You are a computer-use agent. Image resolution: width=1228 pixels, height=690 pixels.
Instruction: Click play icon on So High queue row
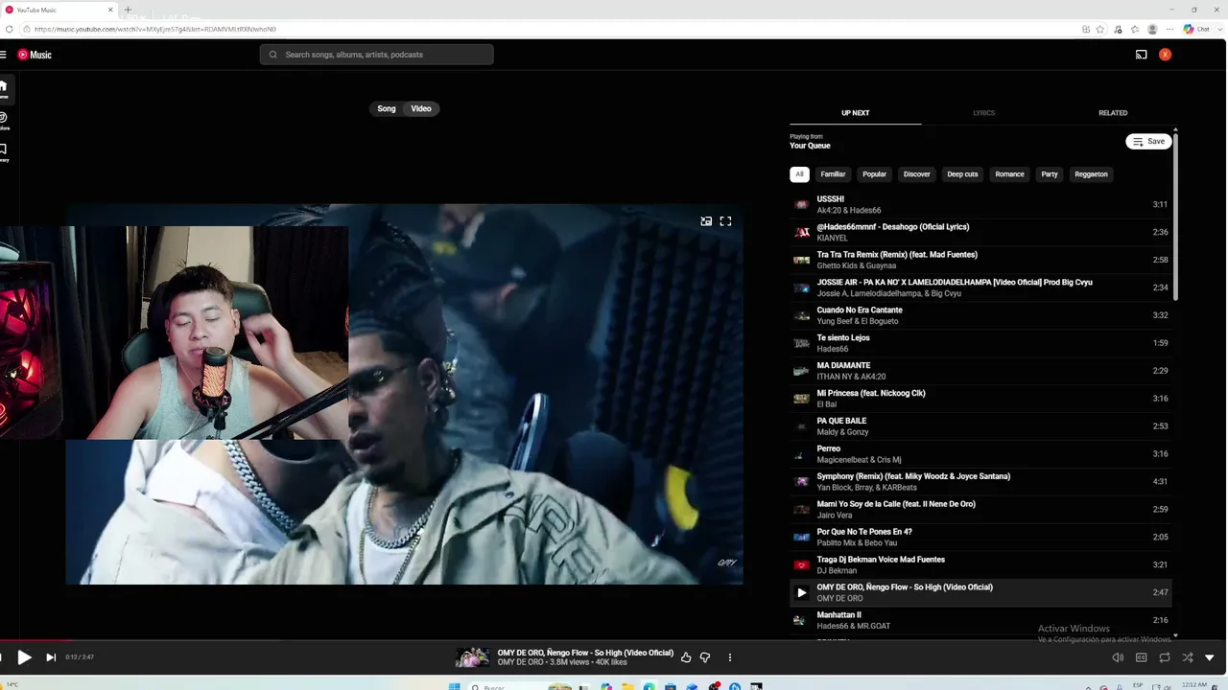(x=801, y=593)
